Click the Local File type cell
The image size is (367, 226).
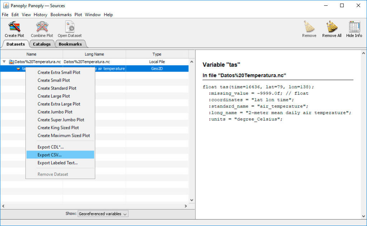click(x=157, y=62)
